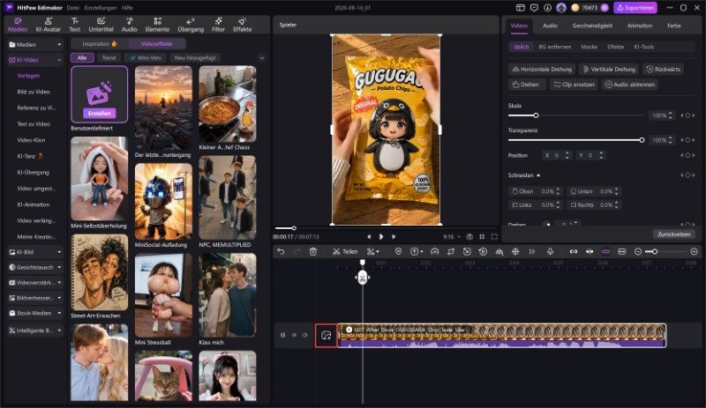Lock the video track
Viewport: 706px width, 408px height.
point(282,335)
